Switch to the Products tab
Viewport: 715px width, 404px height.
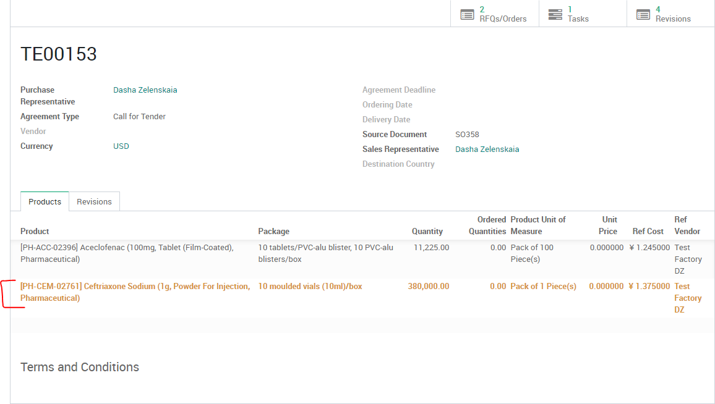[45, 201]
